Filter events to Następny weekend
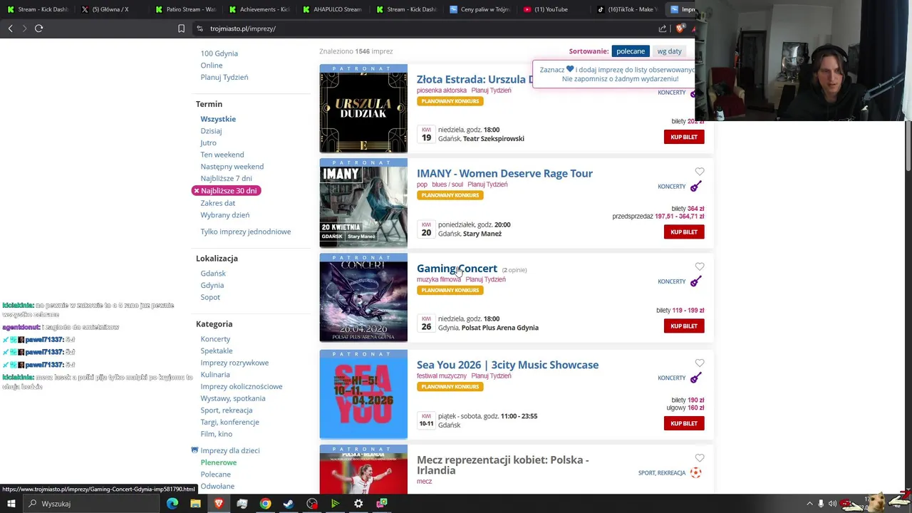Image resolution: width=912 pixels, height=513 pixels. (232, 167)
